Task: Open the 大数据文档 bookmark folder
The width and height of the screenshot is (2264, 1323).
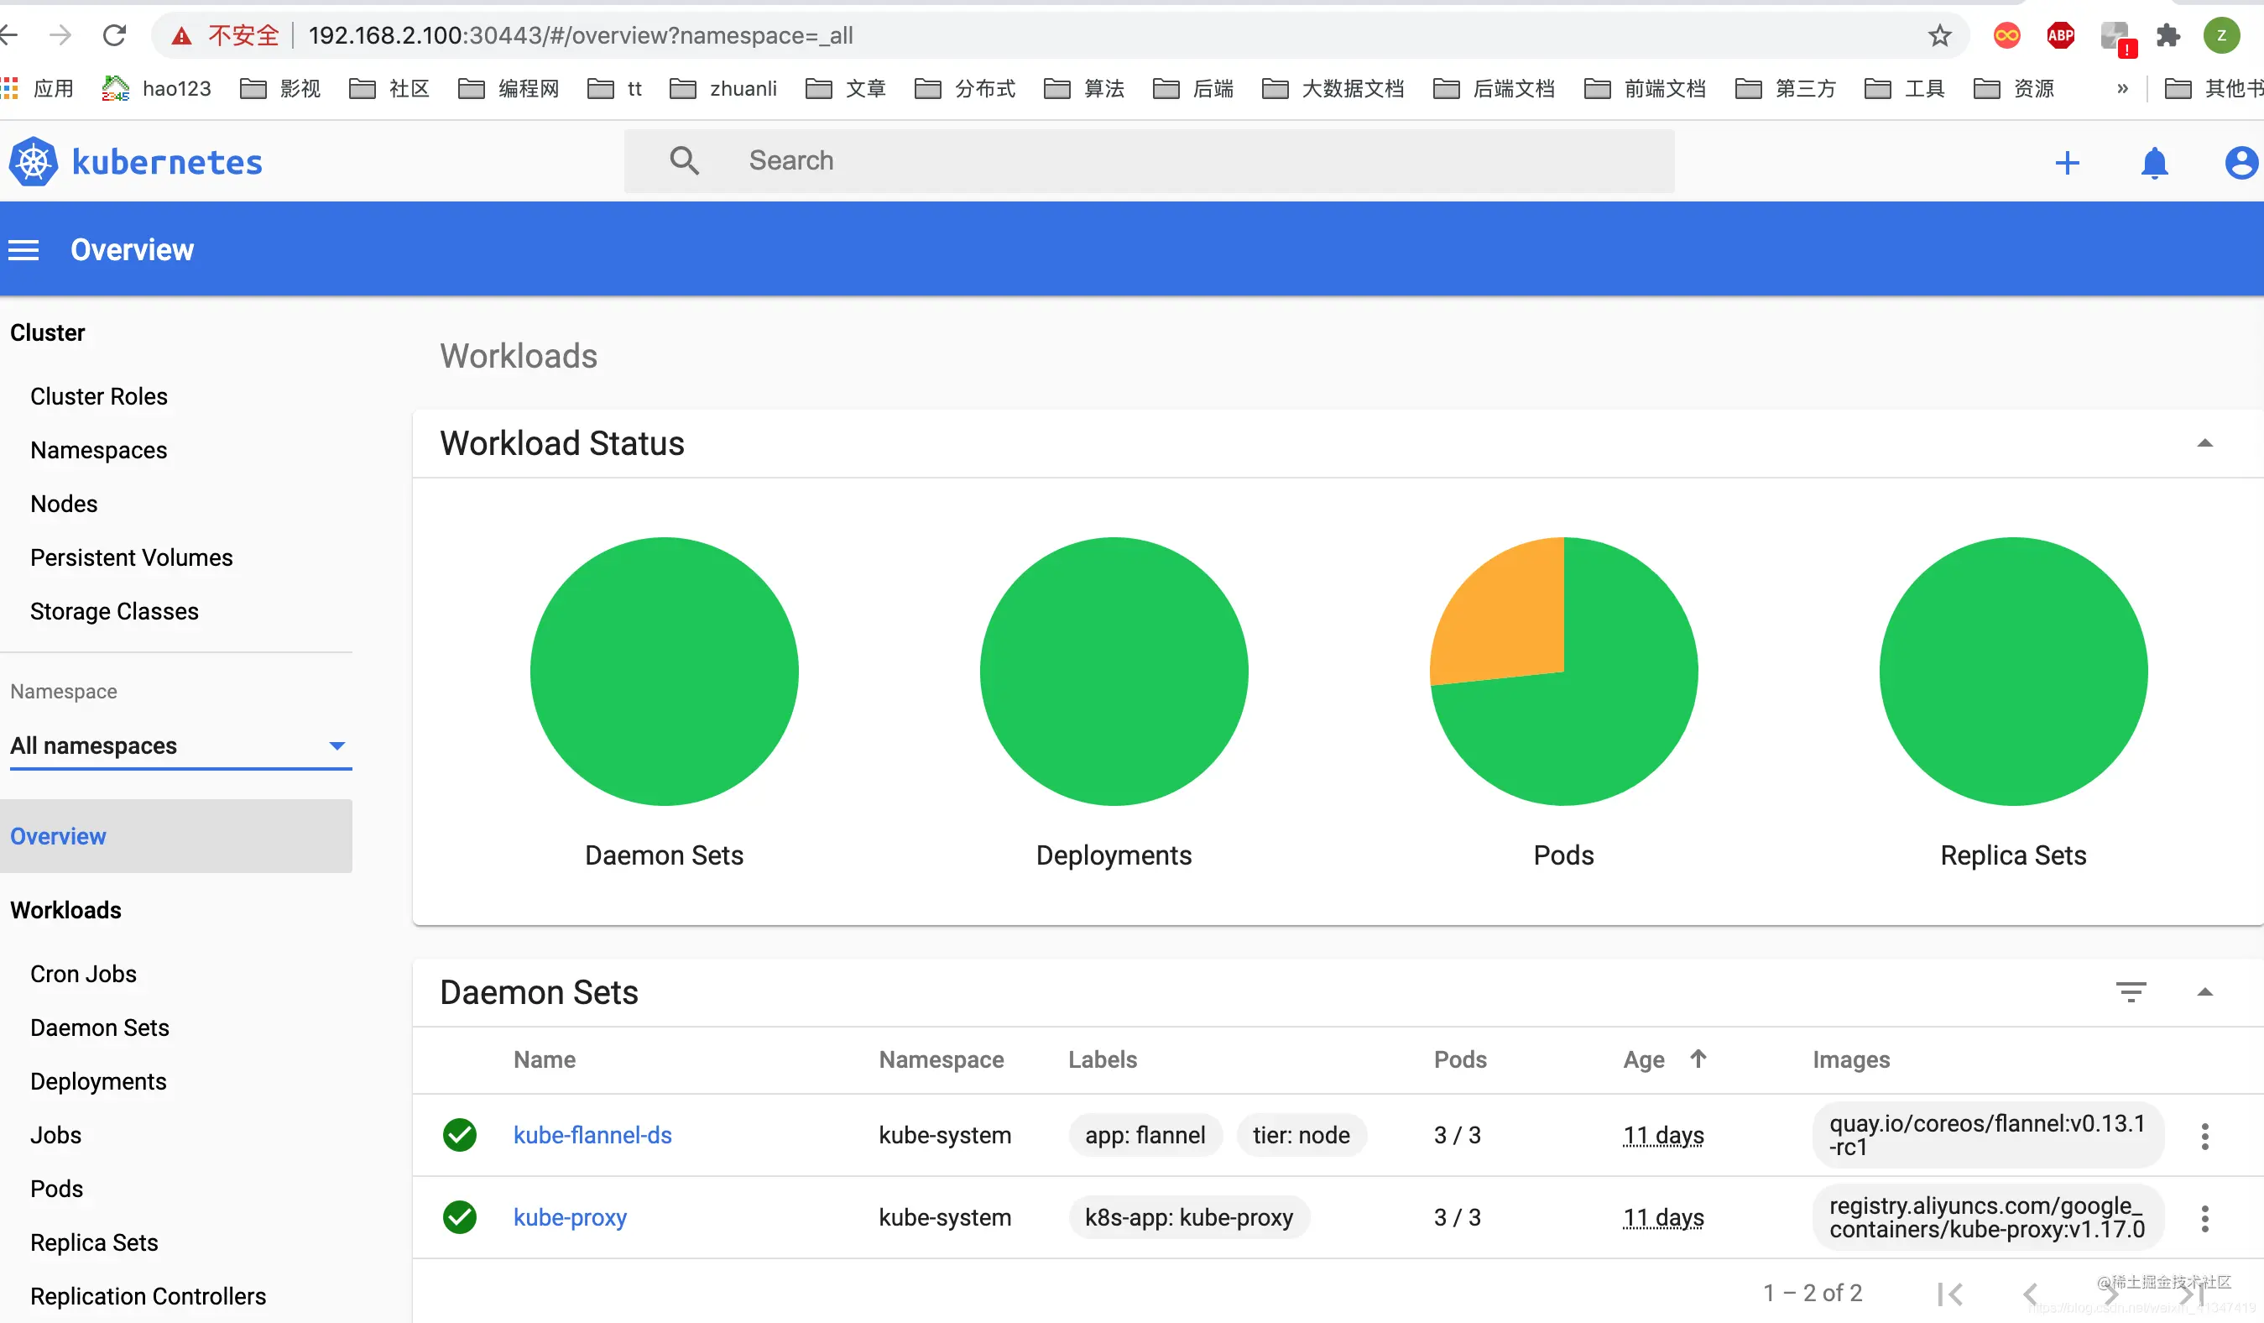Action: 1333,88
